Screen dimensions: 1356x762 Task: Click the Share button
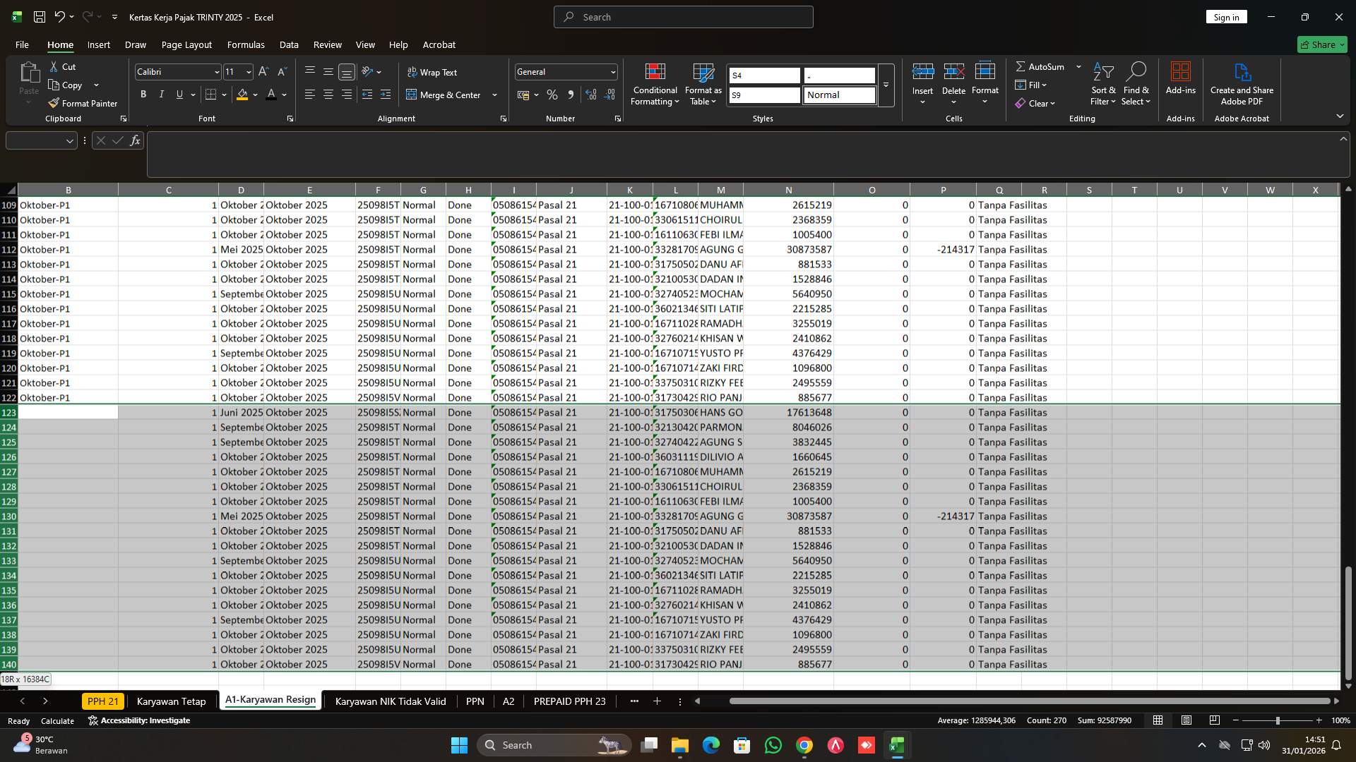click(1321, 44)
